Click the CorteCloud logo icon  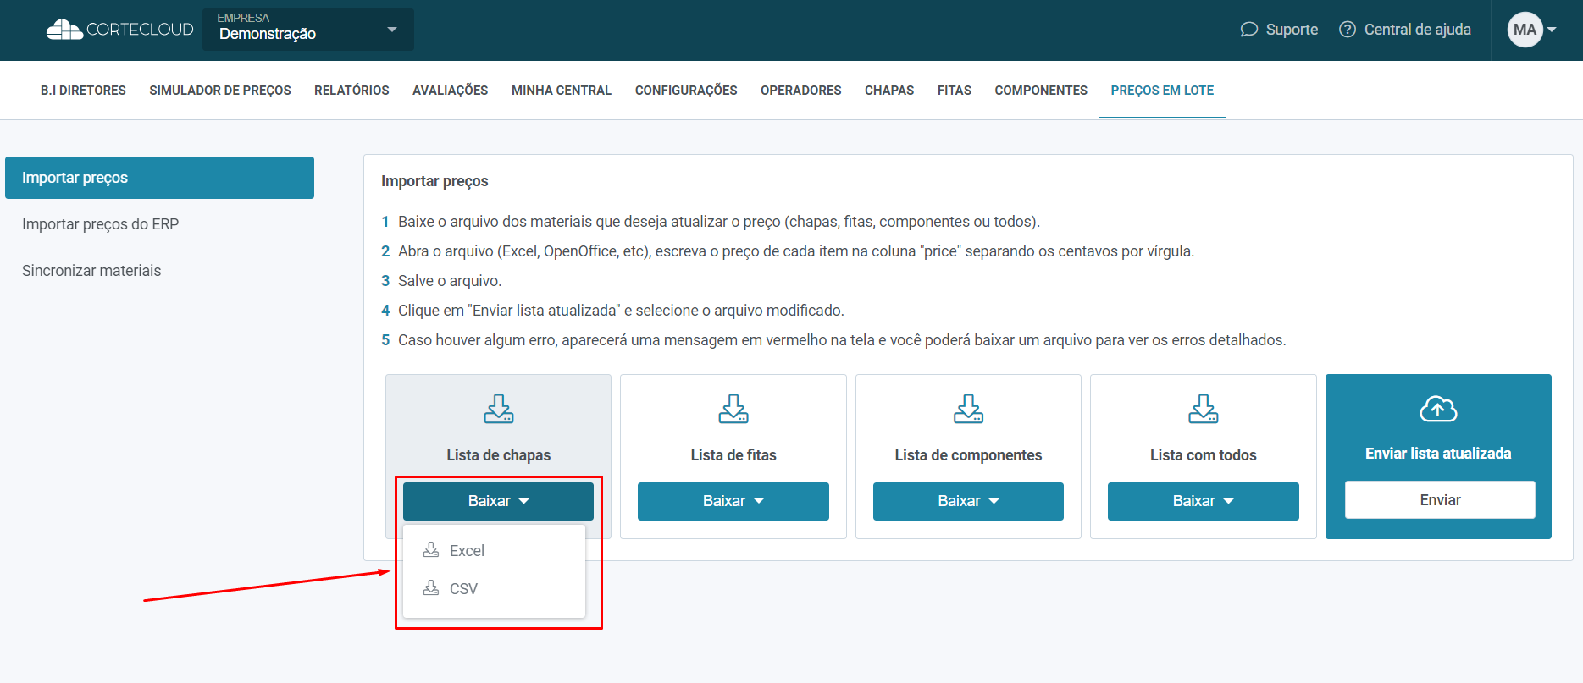[64, 30]
